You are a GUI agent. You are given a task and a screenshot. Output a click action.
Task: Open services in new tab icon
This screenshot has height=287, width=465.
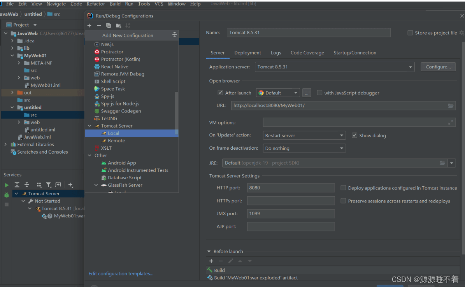pyautogui.click(x=58, y=185)
